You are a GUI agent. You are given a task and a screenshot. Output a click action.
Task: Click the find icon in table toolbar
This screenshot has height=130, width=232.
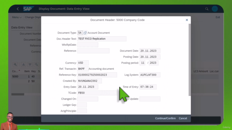pyautogui.click(x=36, y=64)
